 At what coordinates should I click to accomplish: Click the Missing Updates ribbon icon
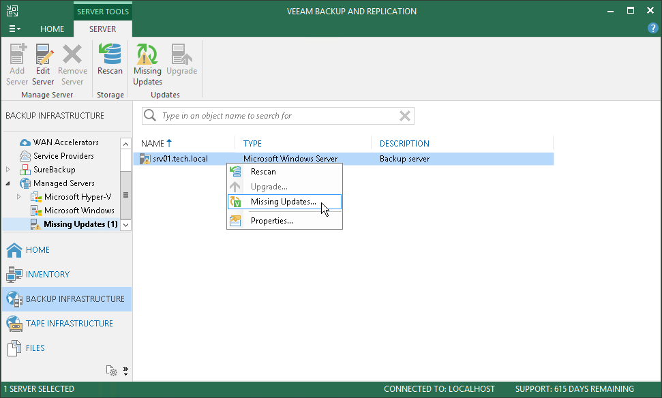coord(147,54)
